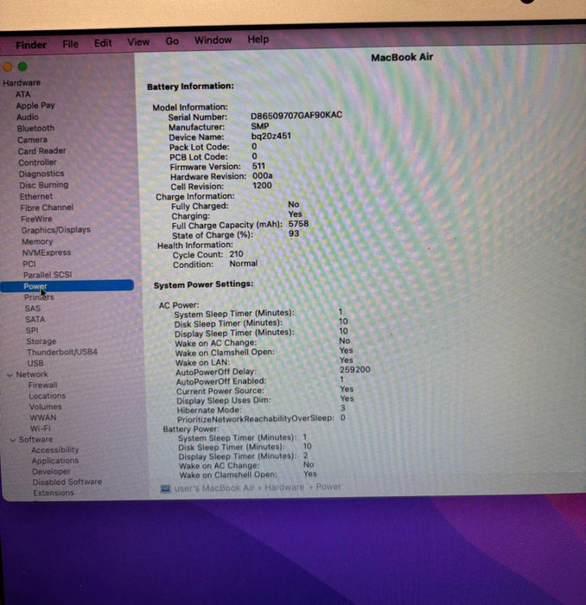
Task: Select Parallel SCSI in the sidebar
Action: [x=48, y=275]
